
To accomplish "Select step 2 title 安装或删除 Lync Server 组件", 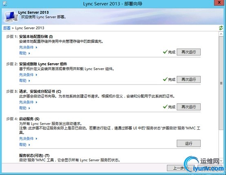I will 43,64.
